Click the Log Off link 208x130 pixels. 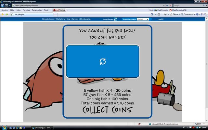pos(161,19)
